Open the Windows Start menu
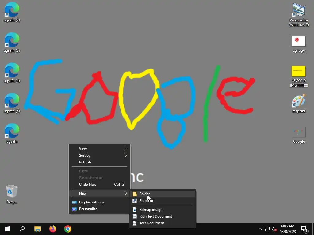This screenshot has height=235, width=314. click(7, 229)
